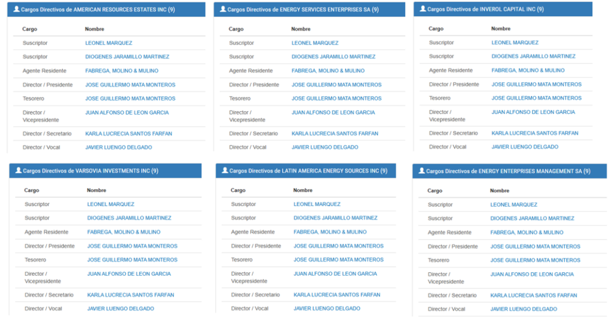Open FABREGA, MOLINO & MULINO, Latin America Energy Sources
612x320 pixels.
[x=330, y=232]
